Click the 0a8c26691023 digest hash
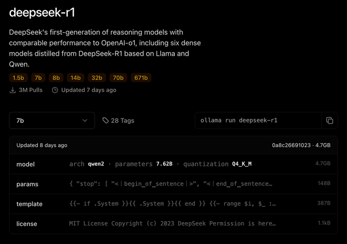The height and width of the screenshot is (244, 347). (x=291, y=145)
